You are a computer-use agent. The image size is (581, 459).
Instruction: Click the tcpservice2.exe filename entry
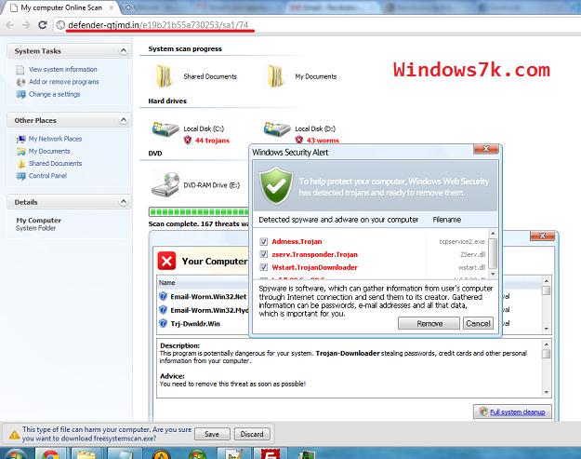(x=462, y=241)
